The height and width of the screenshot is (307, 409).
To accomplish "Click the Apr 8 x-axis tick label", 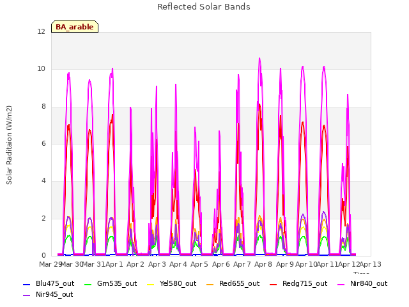I will (263, 264).
